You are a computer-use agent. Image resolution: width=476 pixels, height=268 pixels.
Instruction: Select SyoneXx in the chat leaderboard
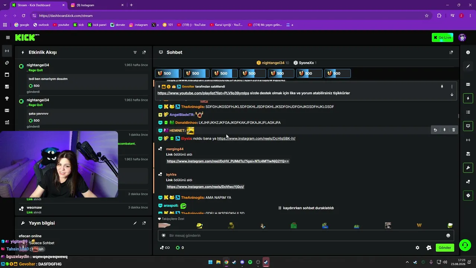(305, 63)
